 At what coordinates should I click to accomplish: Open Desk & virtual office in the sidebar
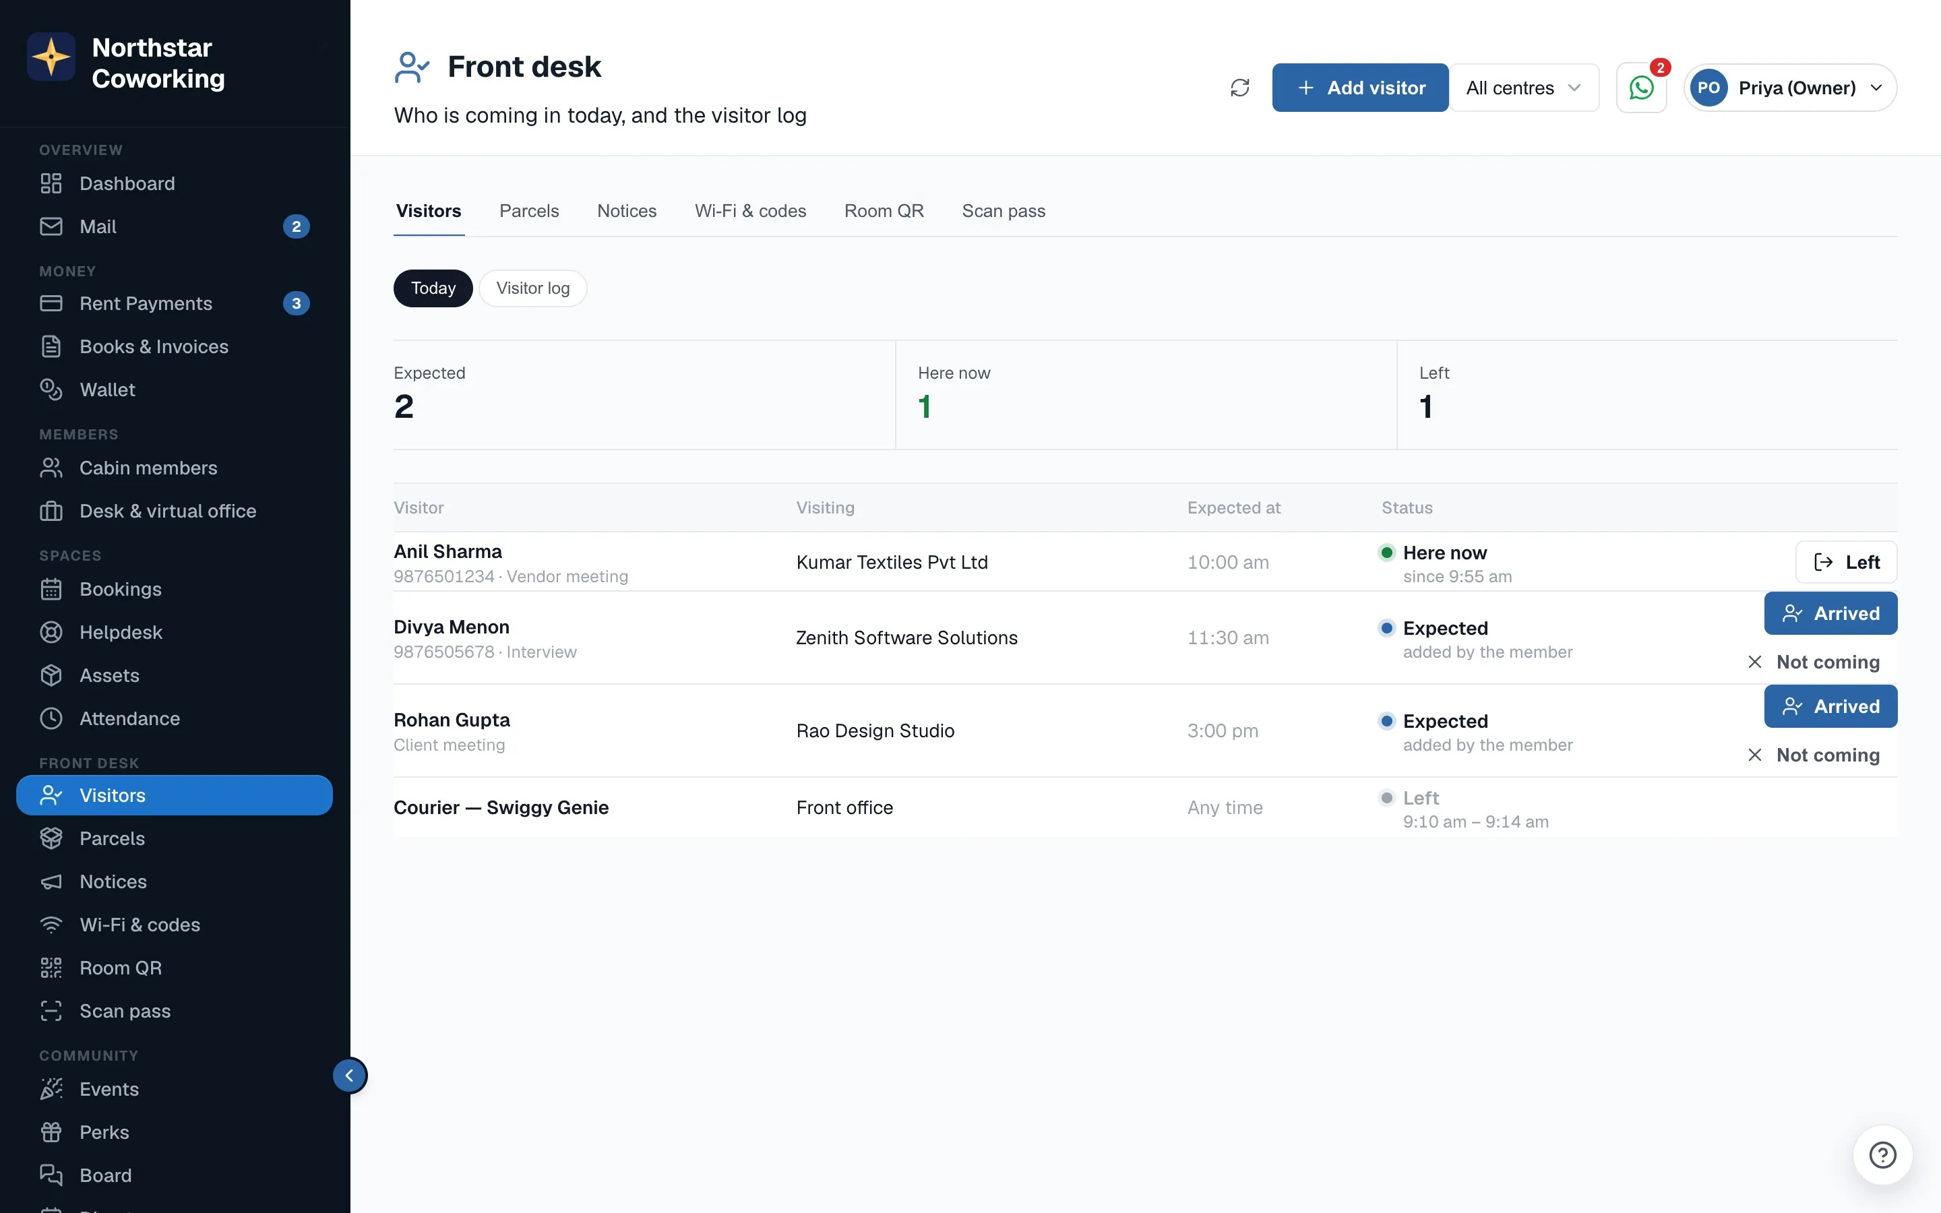point(174,511)
